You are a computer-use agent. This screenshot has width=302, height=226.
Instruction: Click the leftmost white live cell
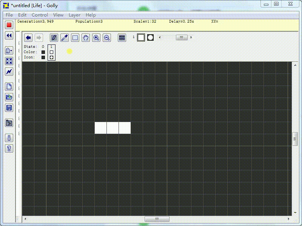click(100, 128)
